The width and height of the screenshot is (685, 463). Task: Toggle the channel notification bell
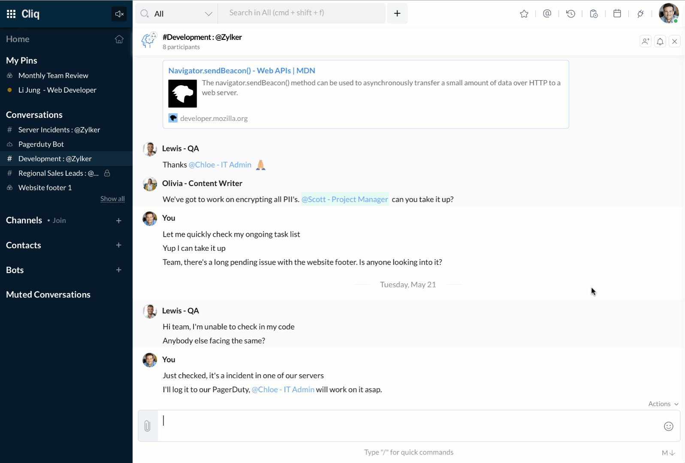tap(660, 41)
